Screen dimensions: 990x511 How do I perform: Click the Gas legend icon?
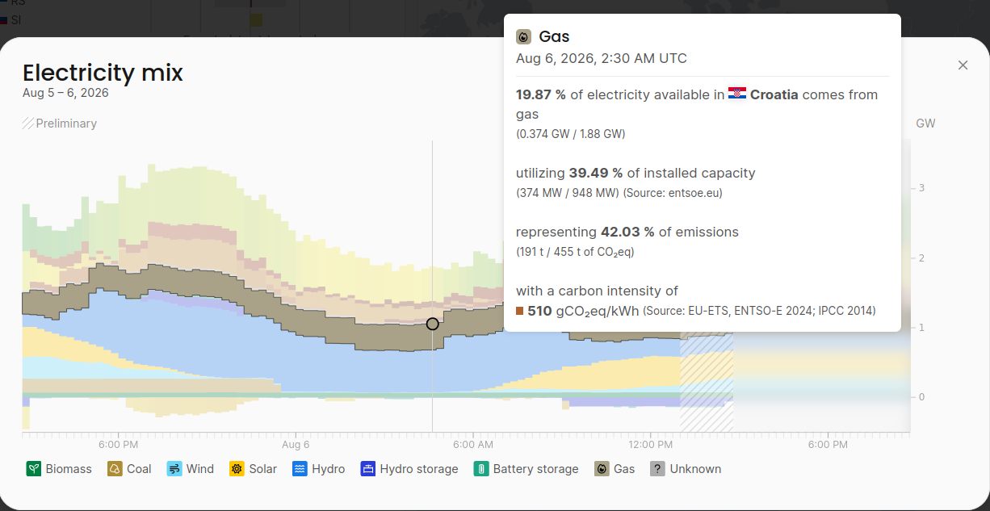(602, 469)
